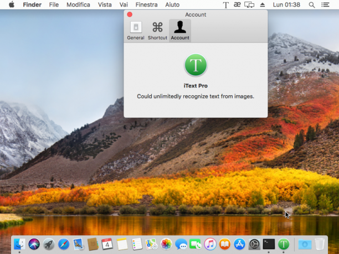Open Finder from the Dock
Image resolution: width=339 pixels, height=254 pixels.
[x=20, y=244]
